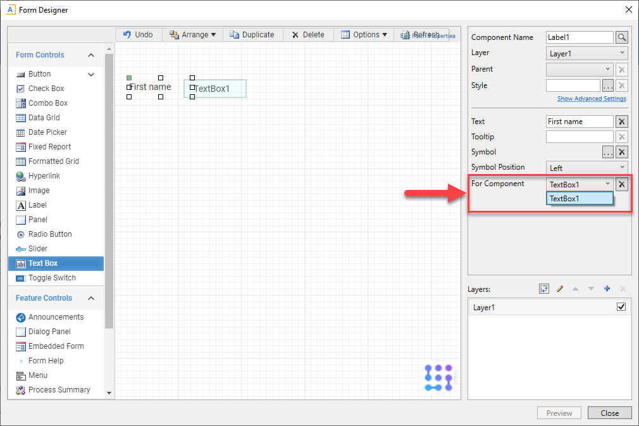Open the Arrange menu

(x=193, y=35)
